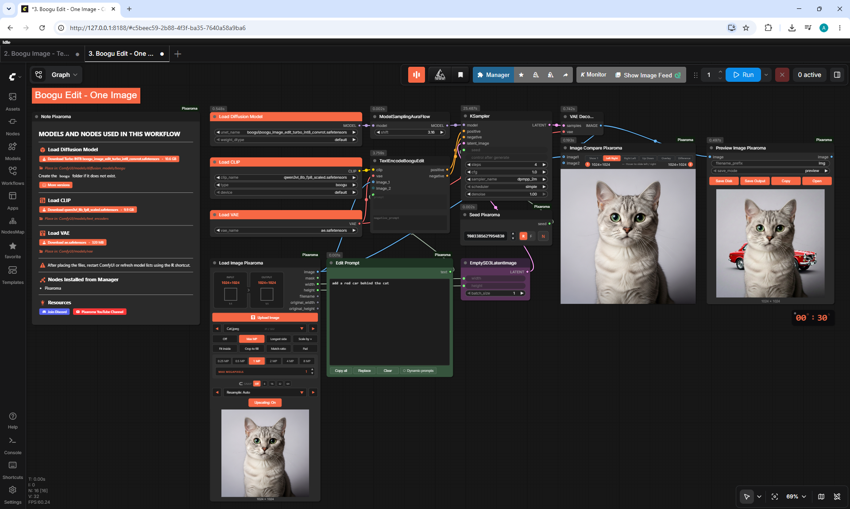The image size is (850, 509).
Task: Open the Workflows sidebar panel
Action: coord(12,176)
